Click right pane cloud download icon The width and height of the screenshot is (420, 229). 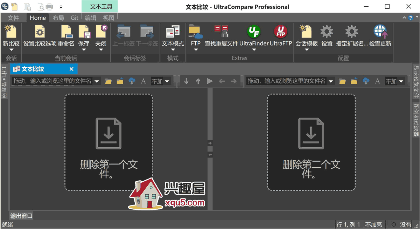click(x=366, y=81)
